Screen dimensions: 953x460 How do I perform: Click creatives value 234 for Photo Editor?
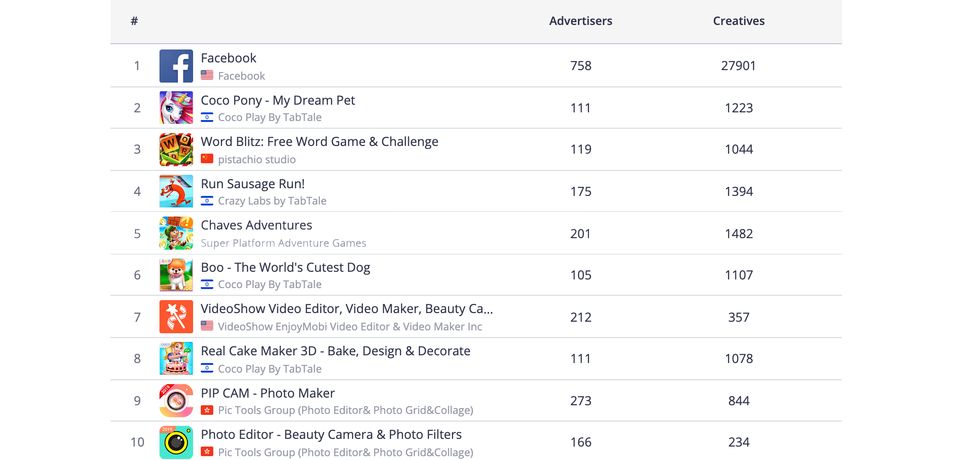739,442
